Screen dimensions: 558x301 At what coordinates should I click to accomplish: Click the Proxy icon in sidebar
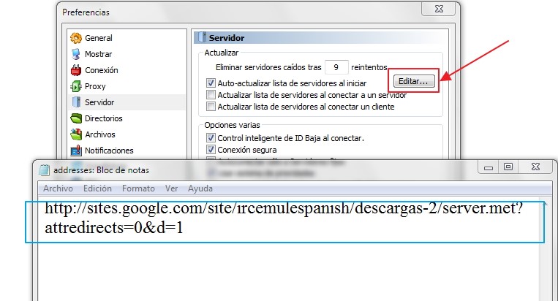click(76, 86)
